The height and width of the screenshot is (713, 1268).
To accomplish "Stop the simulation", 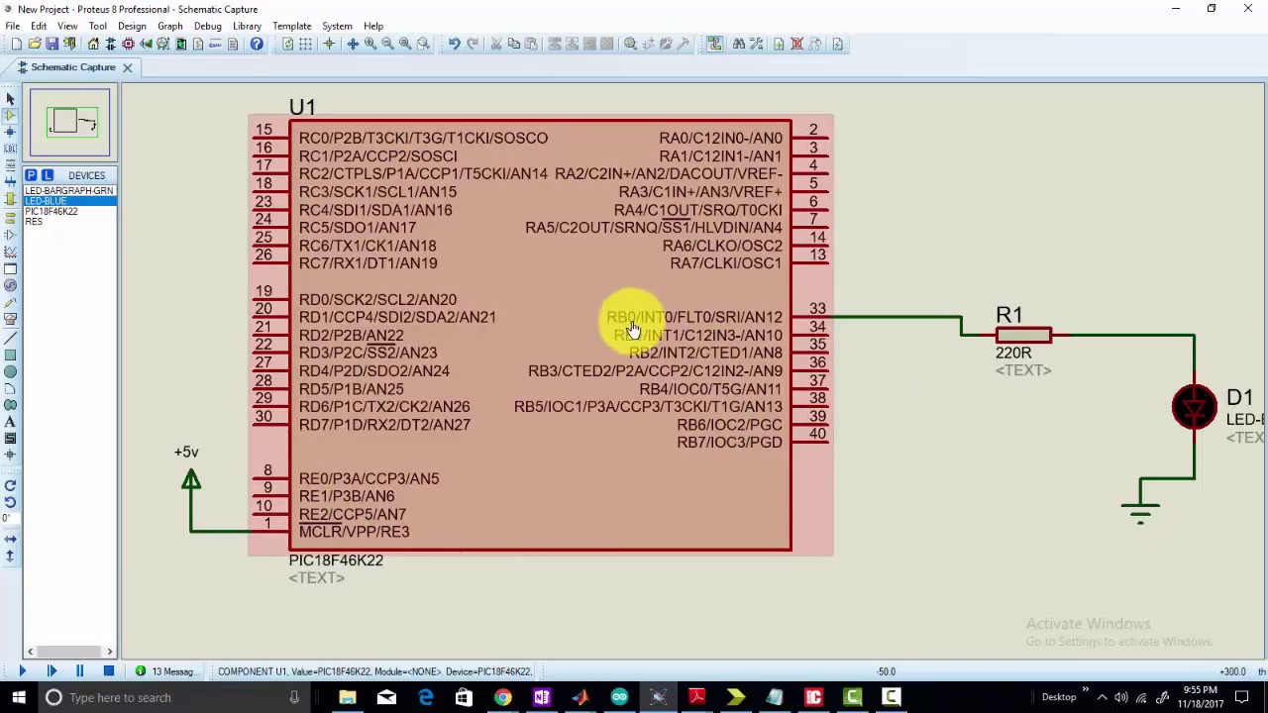I will pos(108,671).
